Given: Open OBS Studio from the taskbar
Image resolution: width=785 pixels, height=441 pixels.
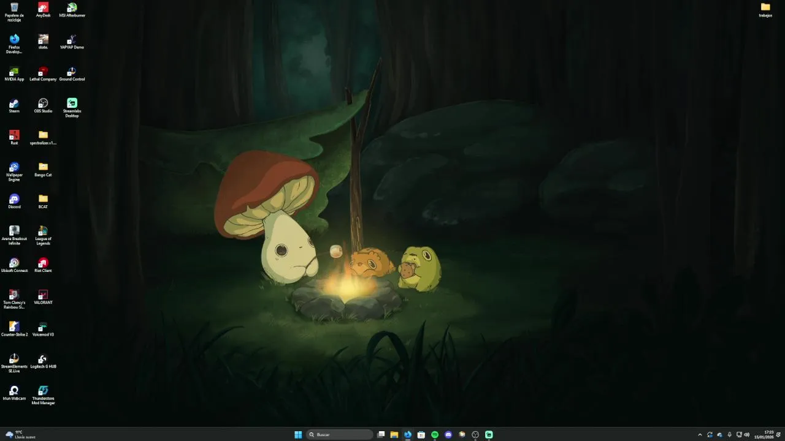Looking at the screenshot, I should (475, 435).
